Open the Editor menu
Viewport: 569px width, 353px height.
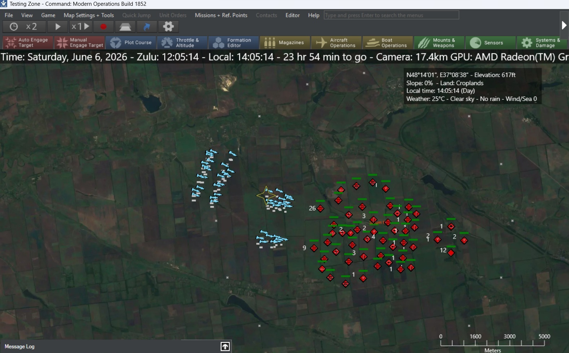click(292, 15)
